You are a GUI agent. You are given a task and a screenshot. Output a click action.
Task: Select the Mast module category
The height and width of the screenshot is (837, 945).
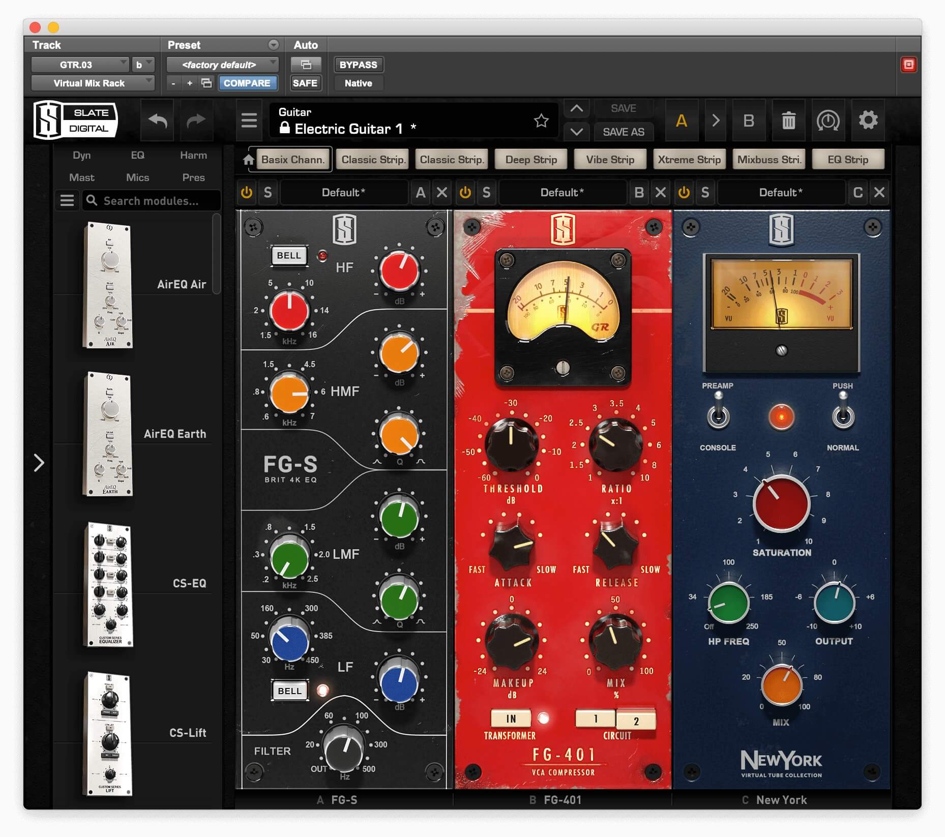coord(81,177)
